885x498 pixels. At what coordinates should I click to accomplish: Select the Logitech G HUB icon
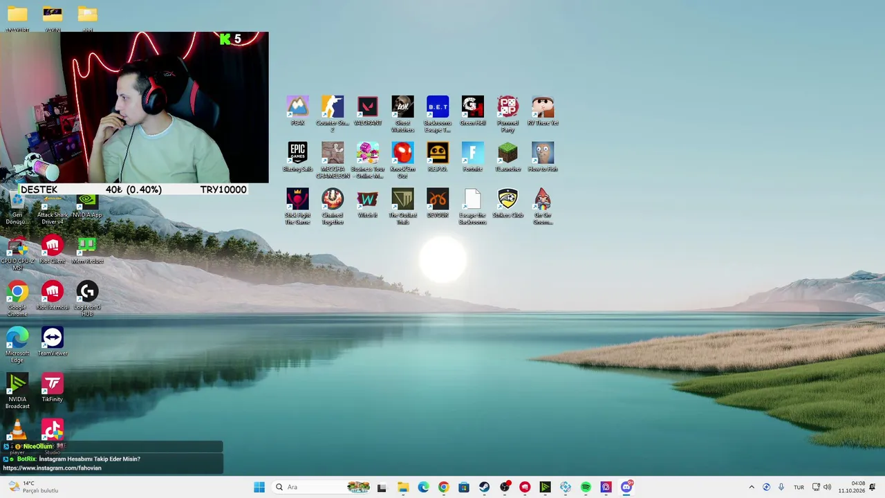coord(87,299)
